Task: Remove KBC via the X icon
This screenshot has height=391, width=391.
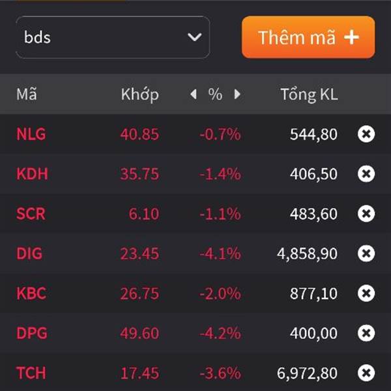Action: point(366,293)
